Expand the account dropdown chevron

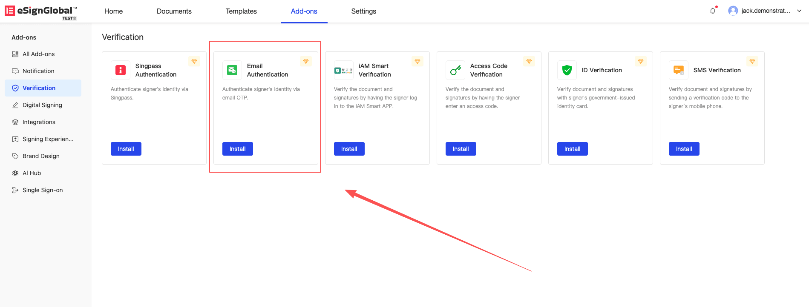coord(799,11)
